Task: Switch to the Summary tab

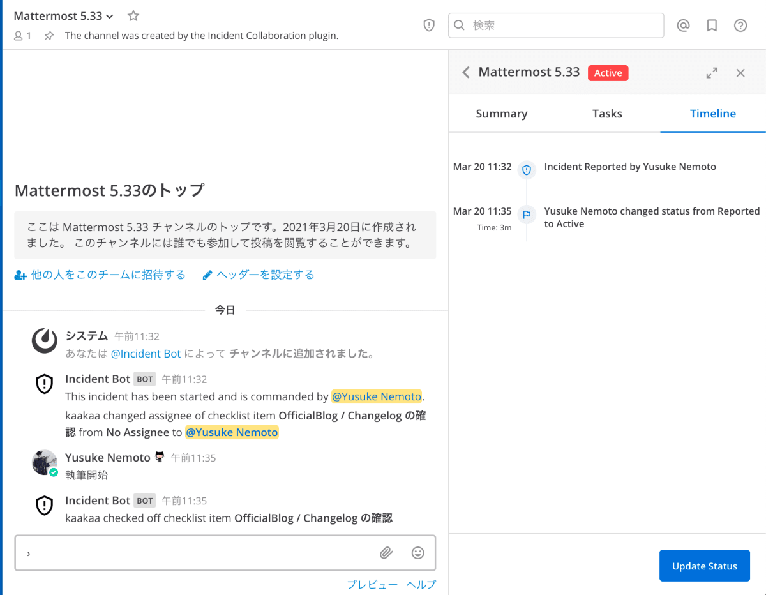Action: (x=502, y=114)
